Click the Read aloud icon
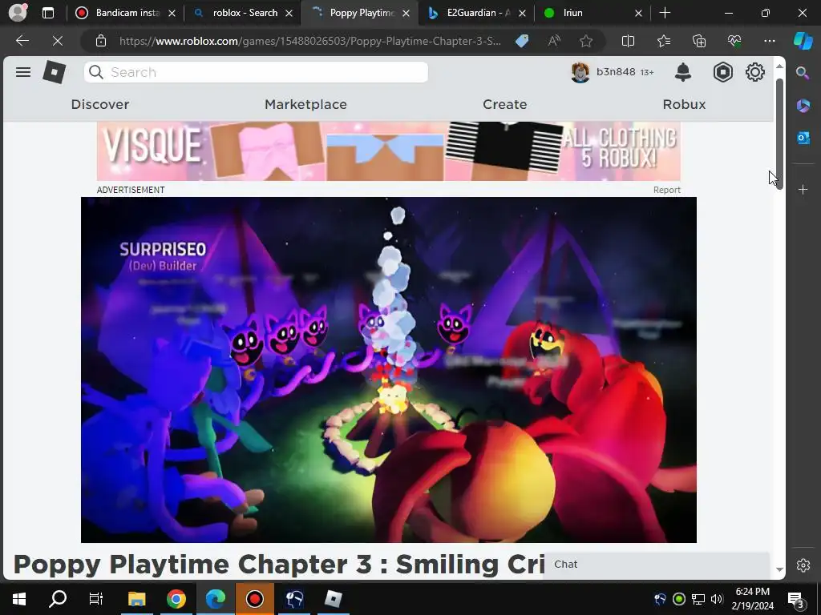Image resolution: width=821 pixels, height=615 pixels. (x=554, y=41)
